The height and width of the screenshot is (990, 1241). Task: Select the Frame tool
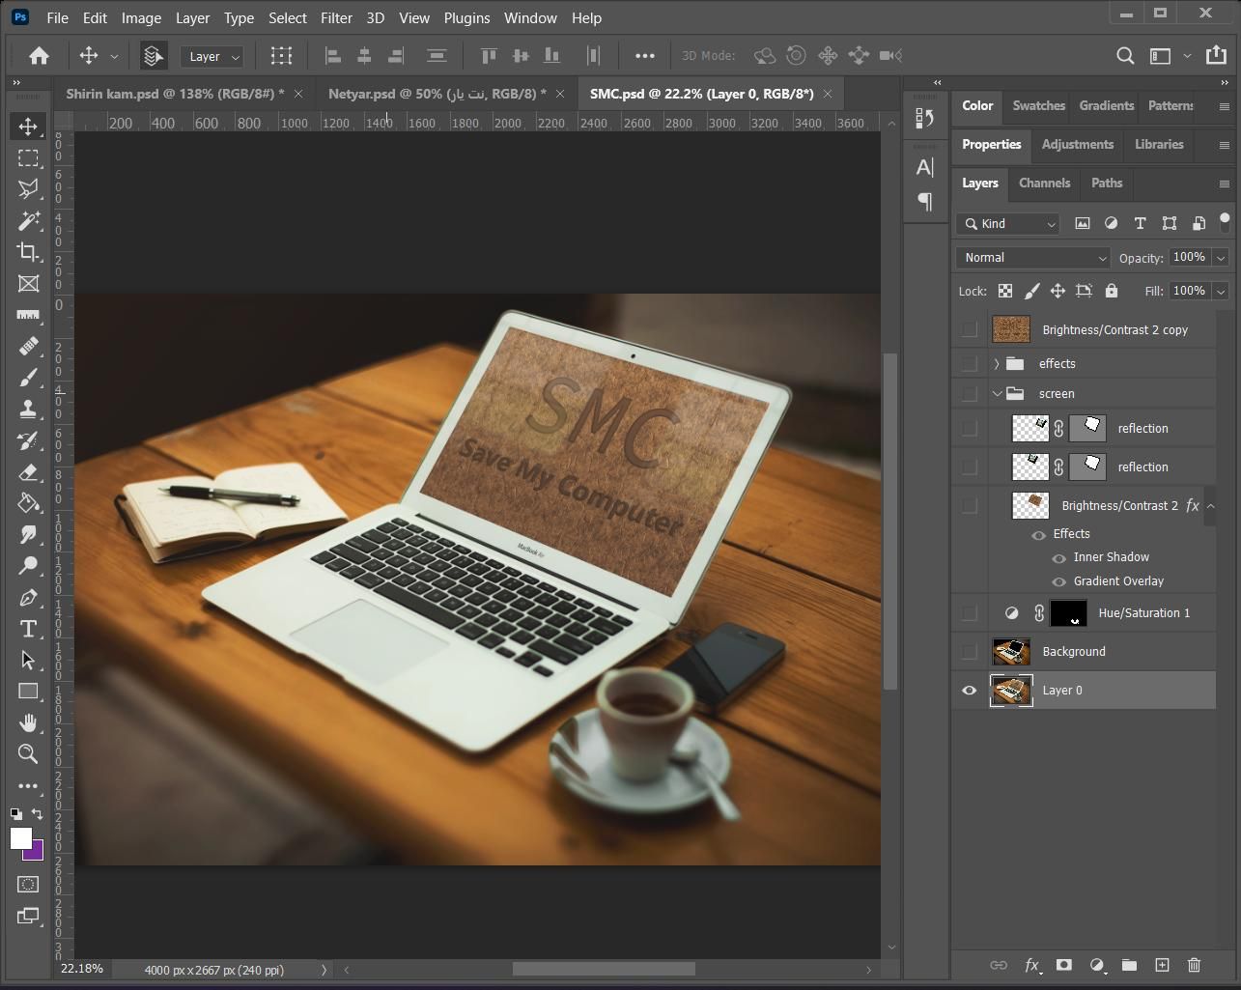(28, 283)
